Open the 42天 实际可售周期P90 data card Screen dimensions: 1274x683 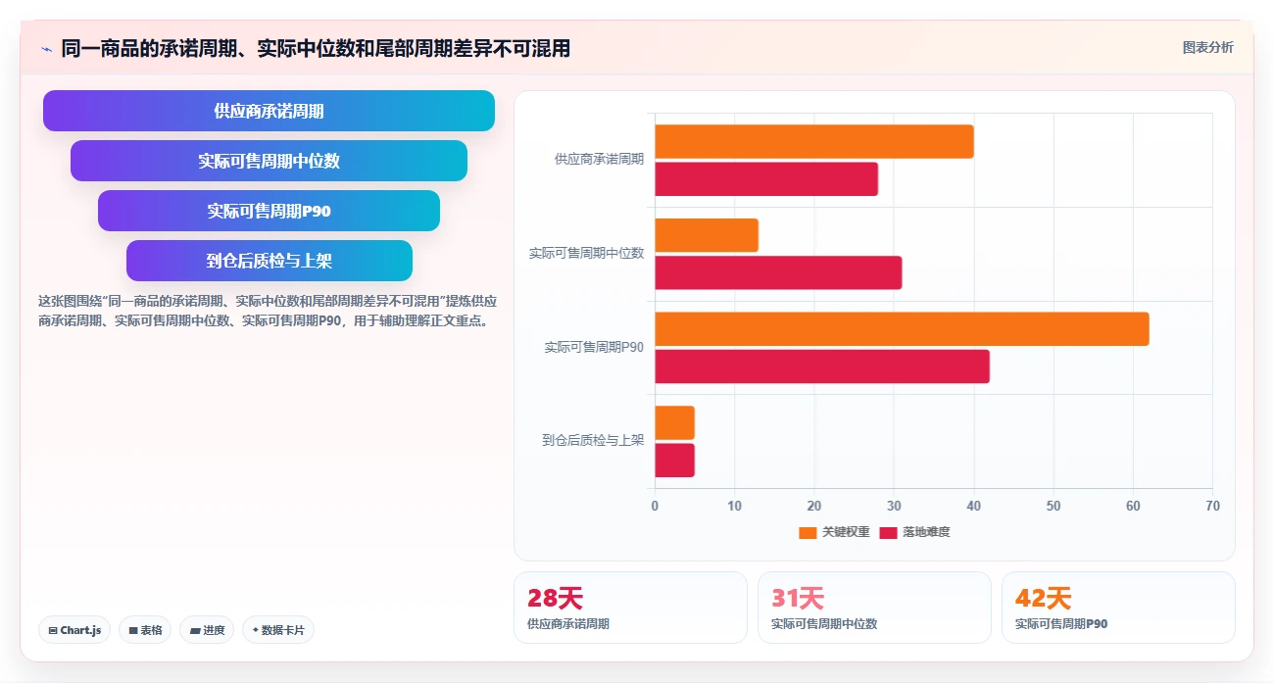click(x=1118, y=608)
